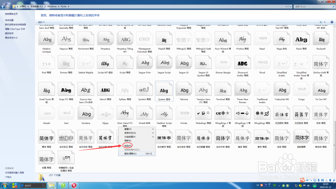Open the 调整 ClearType 文本 link
The width and height of the screenshot is (336, 189).
point(15,29)
